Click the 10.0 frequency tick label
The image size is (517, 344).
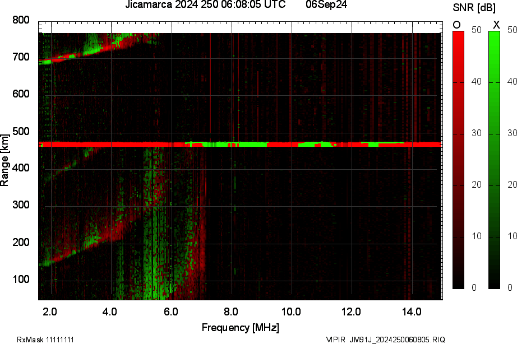[x=291, y=312]
